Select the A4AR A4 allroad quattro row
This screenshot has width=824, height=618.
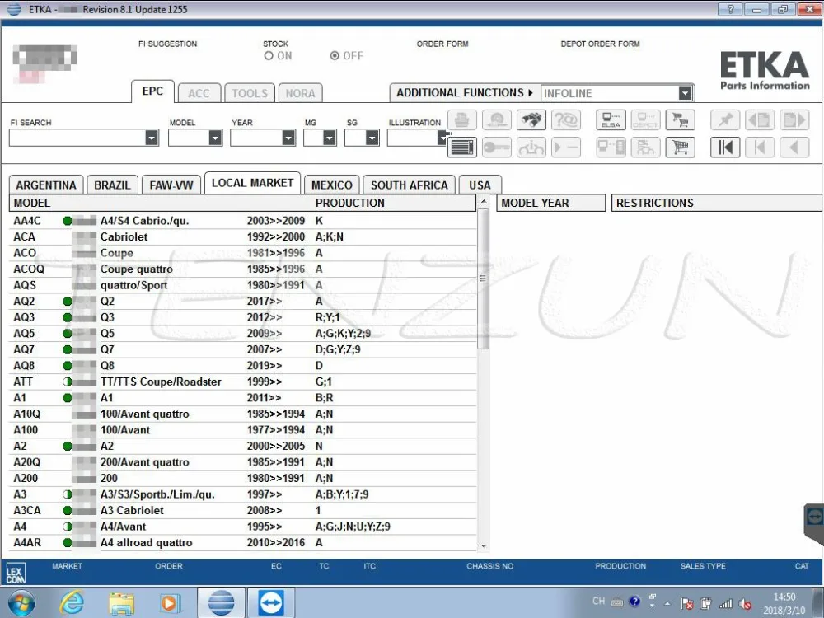[x=242, y=542]
